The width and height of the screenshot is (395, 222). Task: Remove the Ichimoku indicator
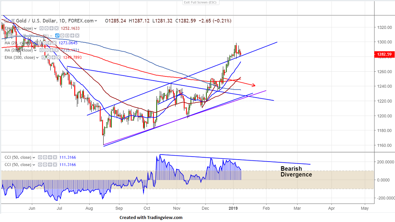(77, 36)
